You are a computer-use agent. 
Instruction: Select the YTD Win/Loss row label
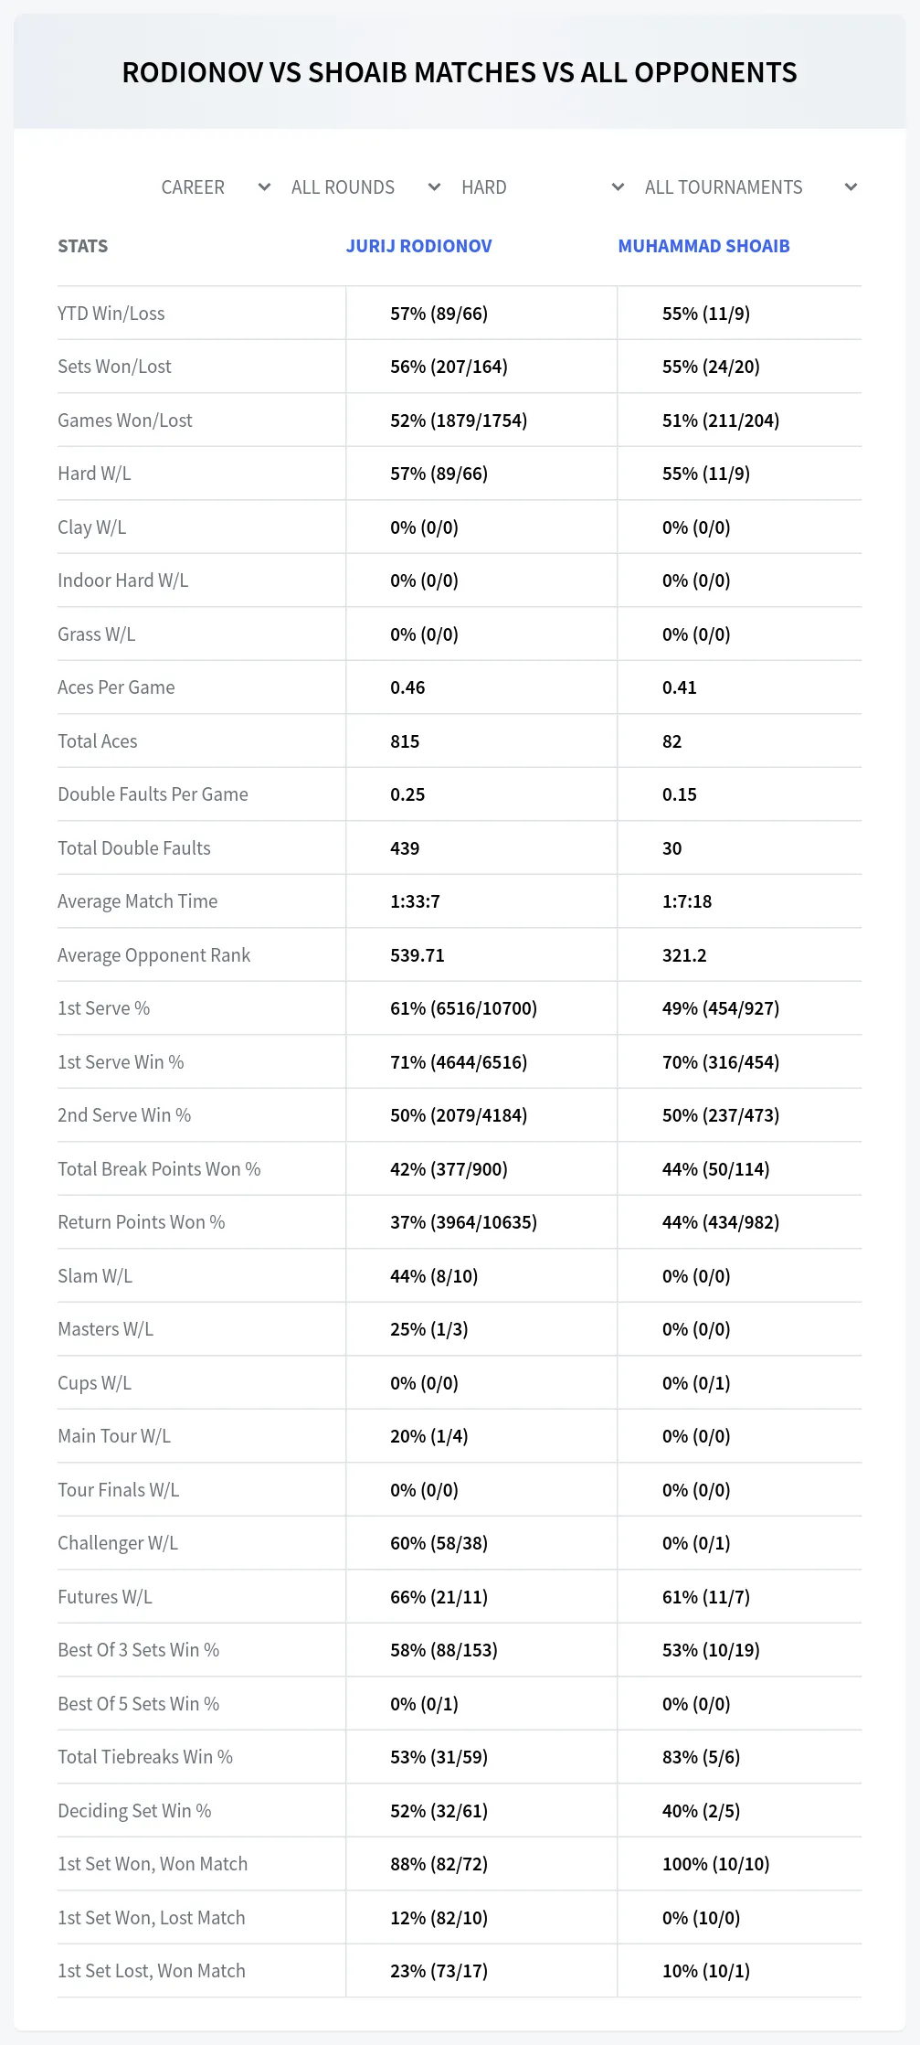[111, 314]
